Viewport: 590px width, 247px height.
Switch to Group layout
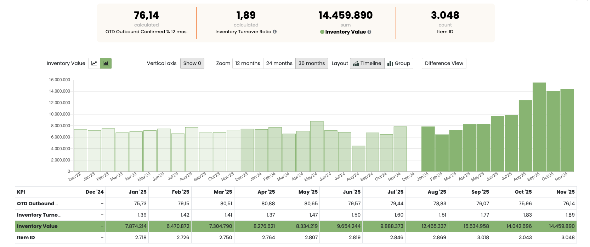(399, 64)
